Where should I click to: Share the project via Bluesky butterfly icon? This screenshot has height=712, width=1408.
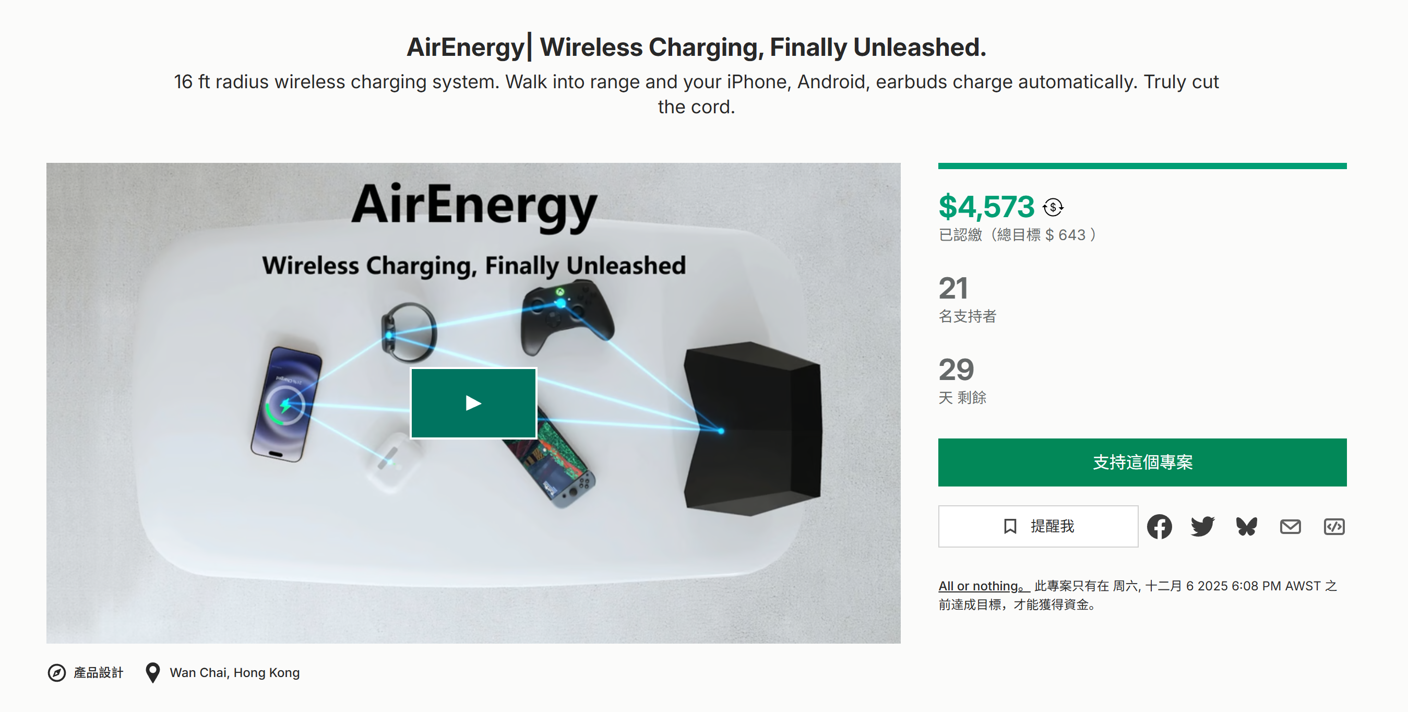(x=1246, y=527)
